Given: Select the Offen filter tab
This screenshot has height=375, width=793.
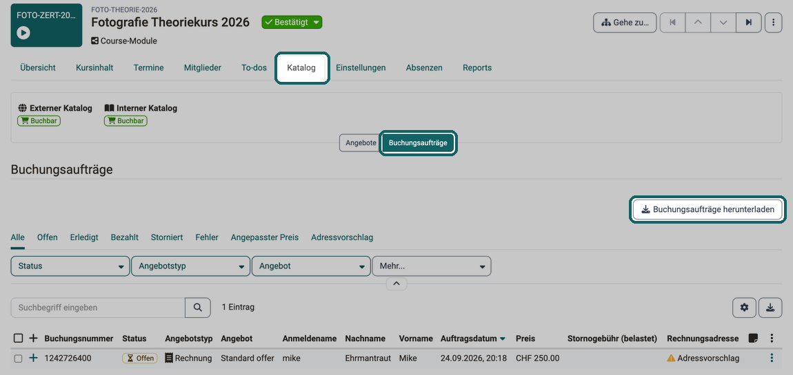Looking at the screenshot, I should tap(47, 237).
